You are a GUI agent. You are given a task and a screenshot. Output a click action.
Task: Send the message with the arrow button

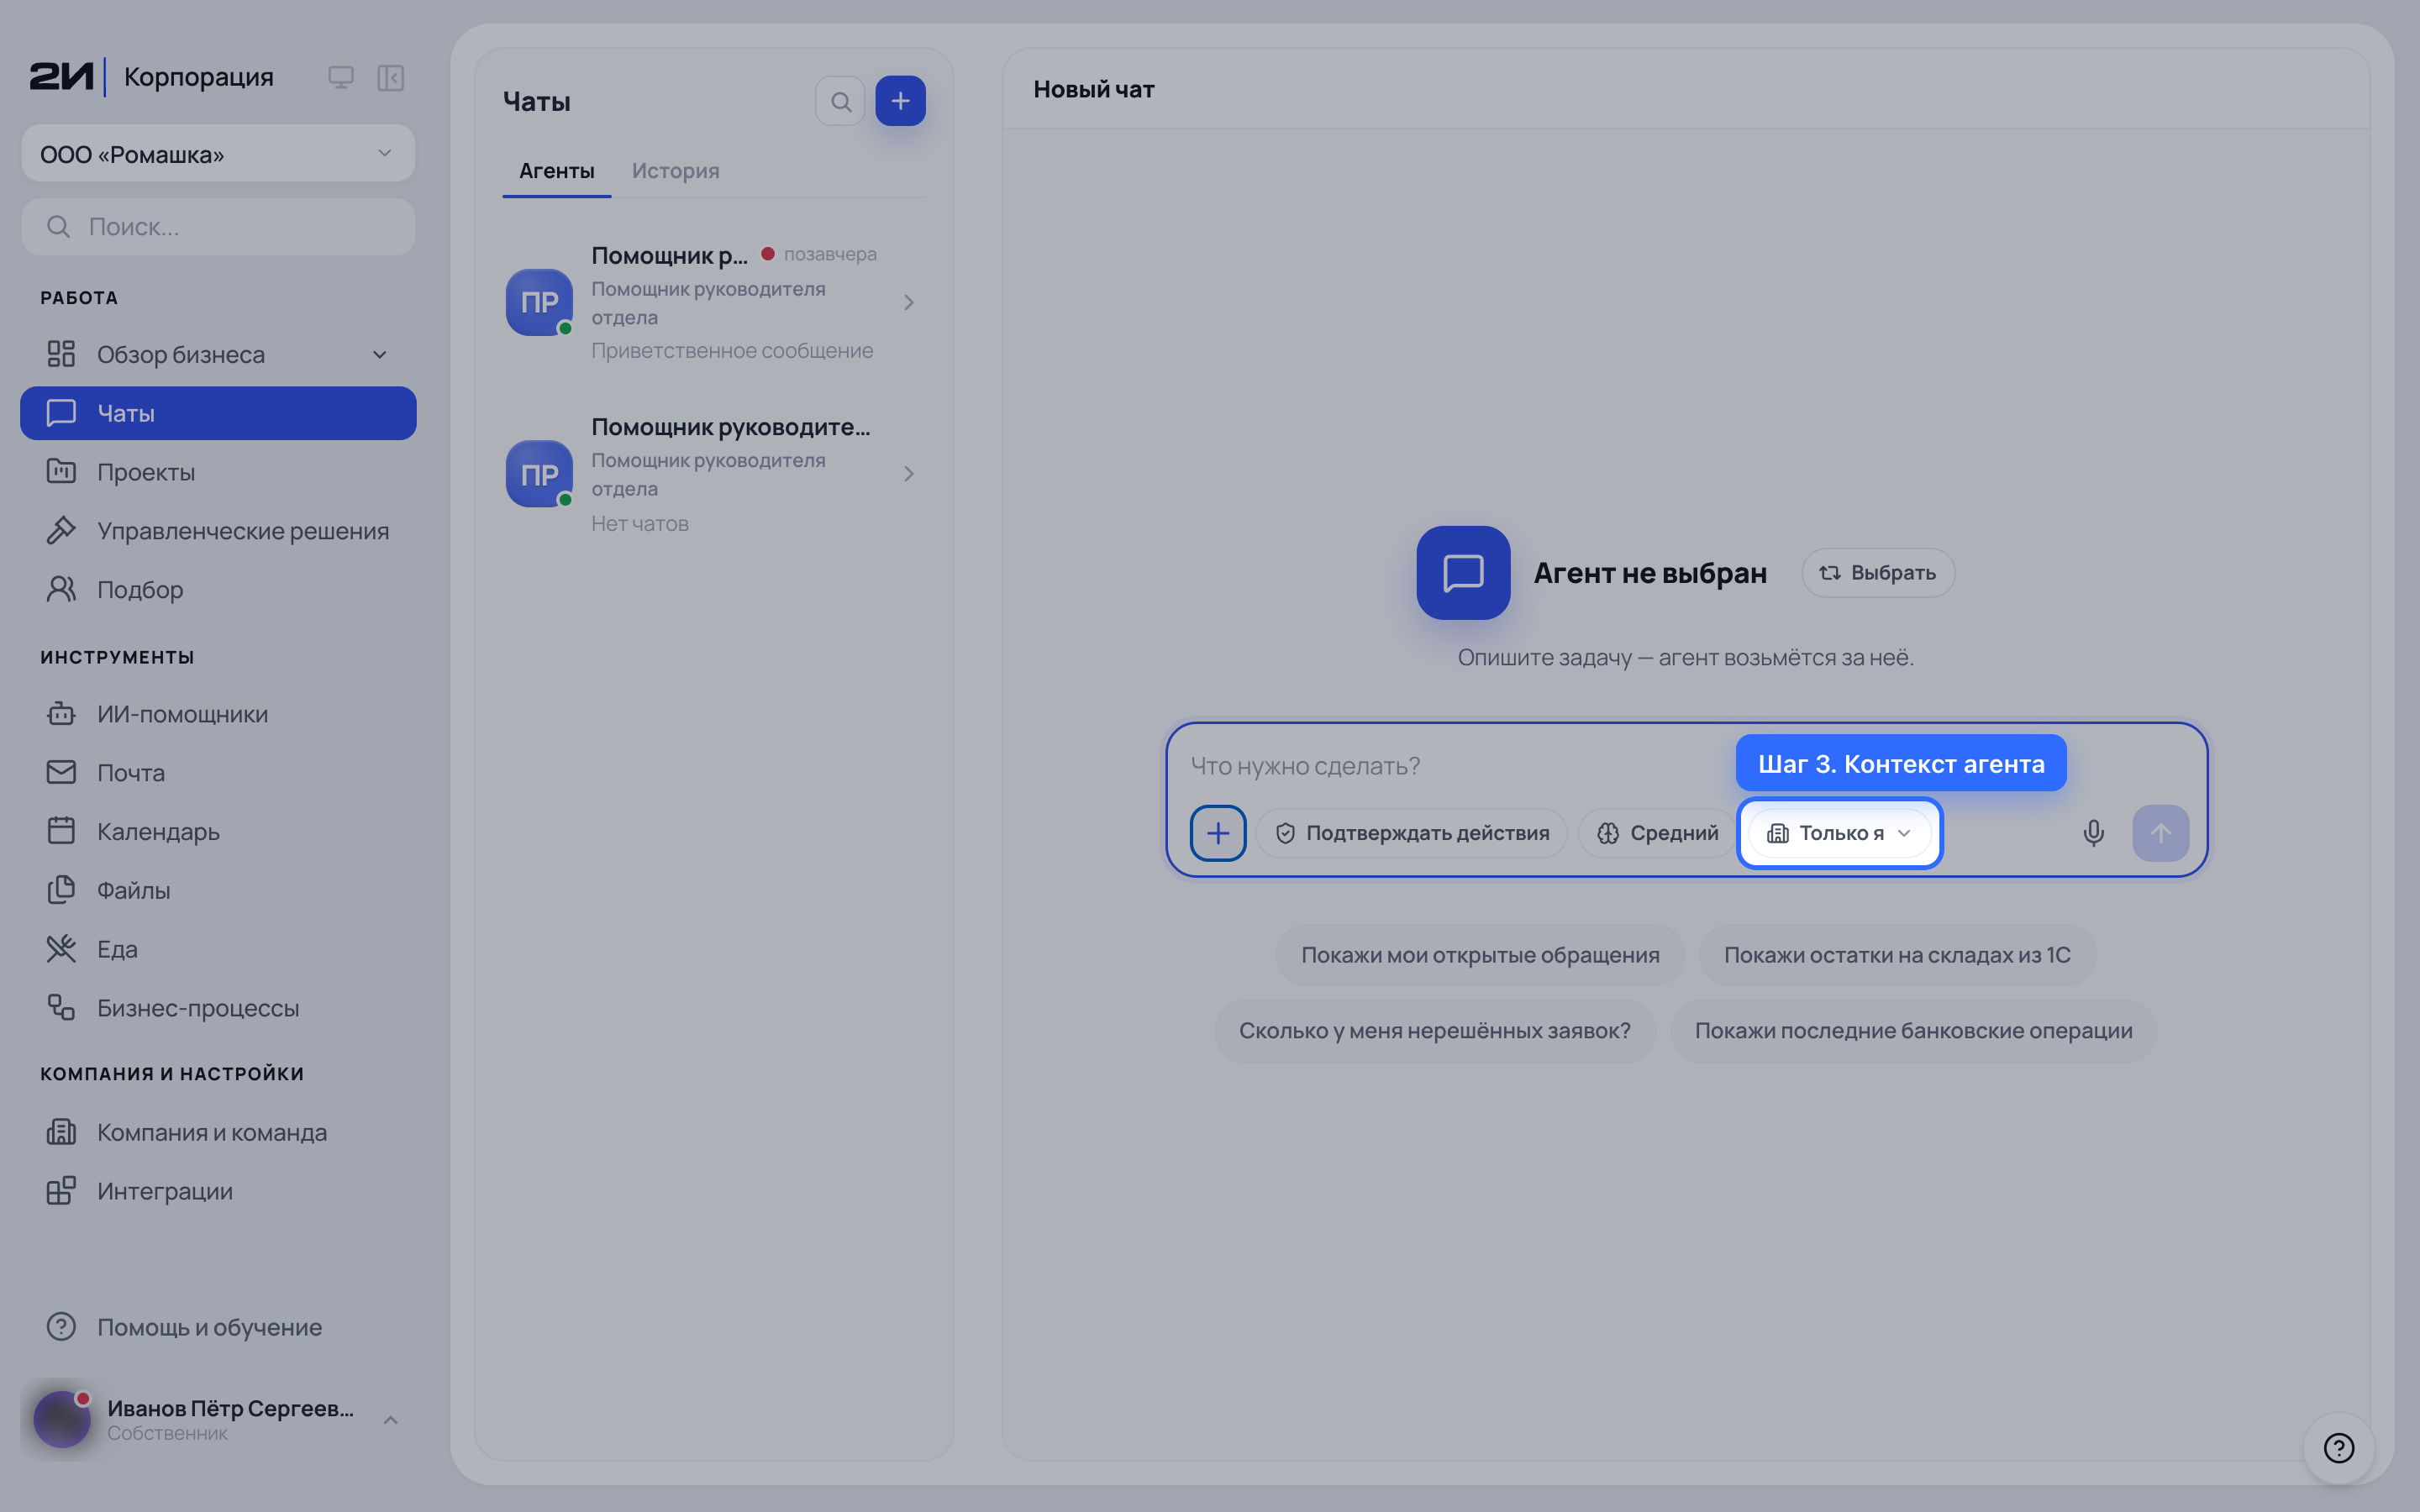click(x=2160, y=833)
